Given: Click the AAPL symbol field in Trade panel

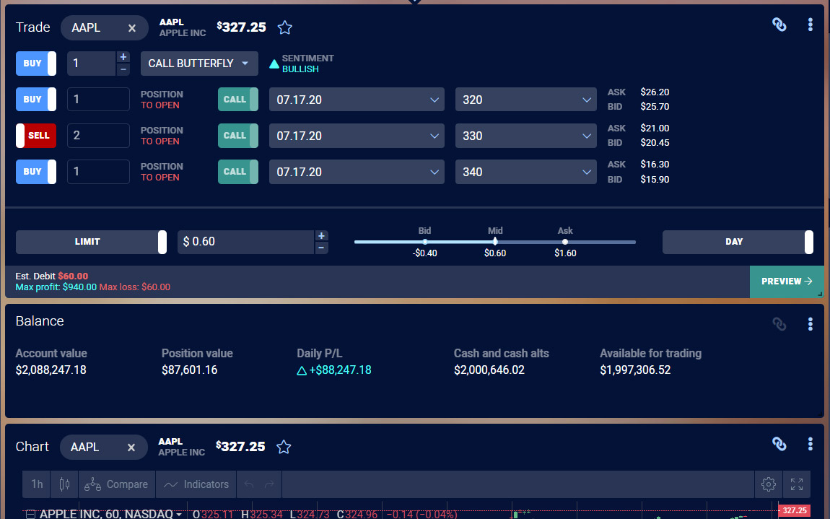Looking at the screenshot, I should tap(104, 28).
